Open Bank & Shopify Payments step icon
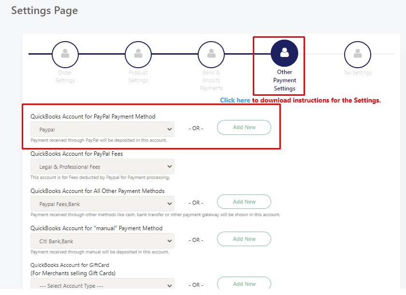 tap(211, 54)
